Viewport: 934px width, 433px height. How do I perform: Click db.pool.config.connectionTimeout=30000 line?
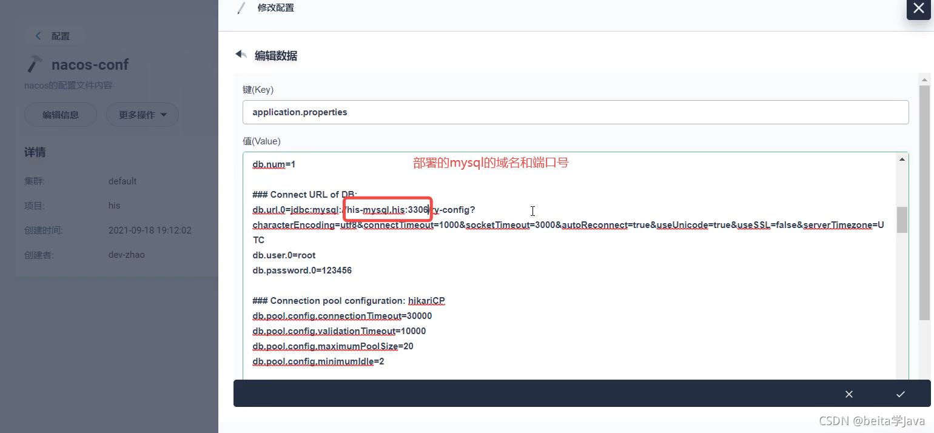click(x=342, y=316)
